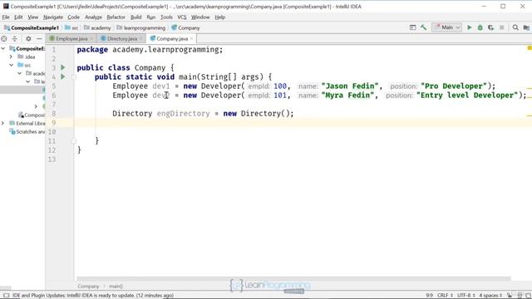The width and height of the screenshot is (532, 299).
Task: Open the 4 spaces indent selector
Action: coord(490,296)
